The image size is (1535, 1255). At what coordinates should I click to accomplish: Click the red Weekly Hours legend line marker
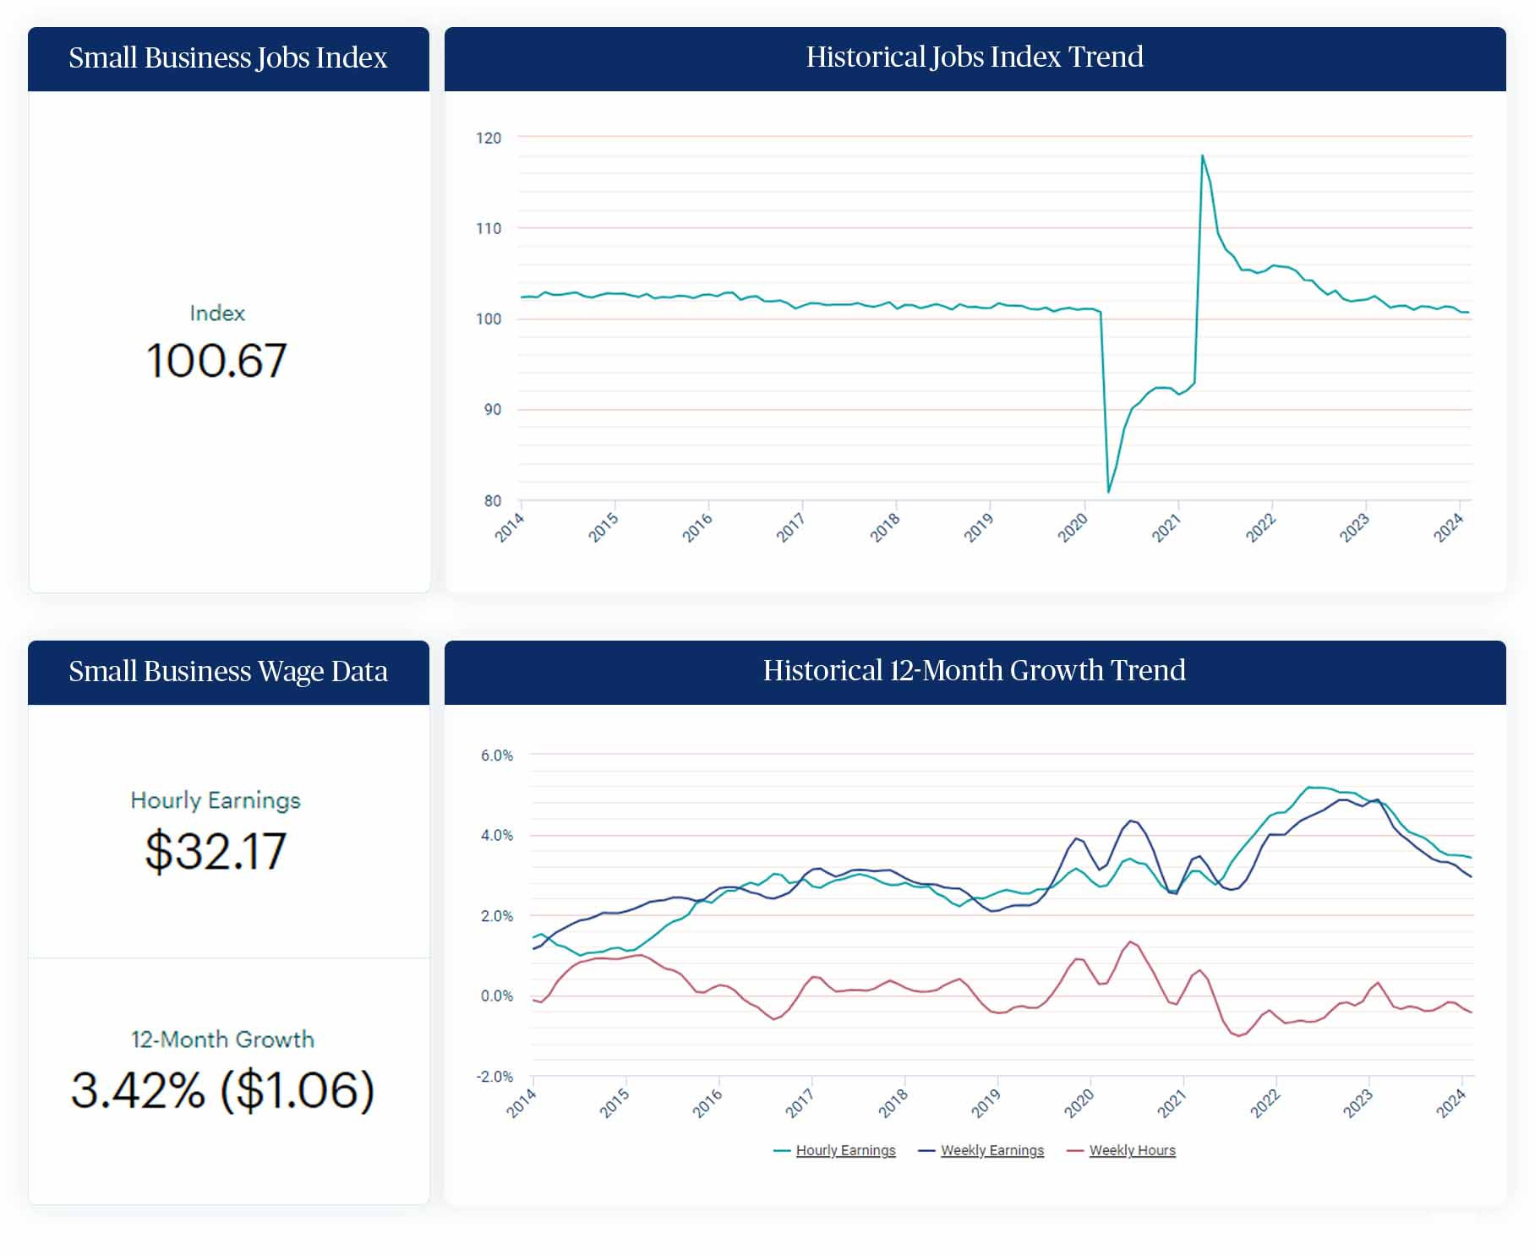1075,1151
